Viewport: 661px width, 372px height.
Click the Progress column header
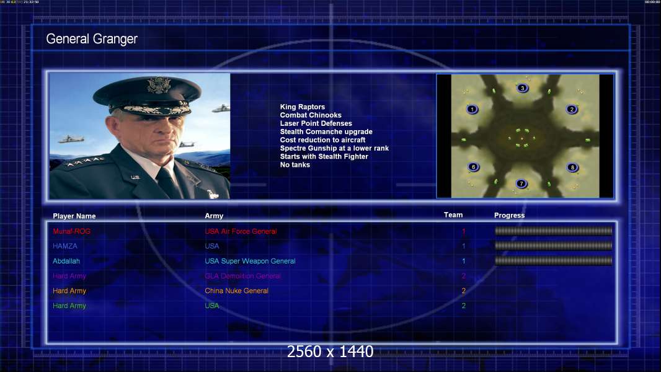509,215
